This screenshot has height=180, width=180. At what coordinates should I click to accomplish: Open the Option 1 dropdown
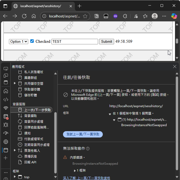click(18, 41)
